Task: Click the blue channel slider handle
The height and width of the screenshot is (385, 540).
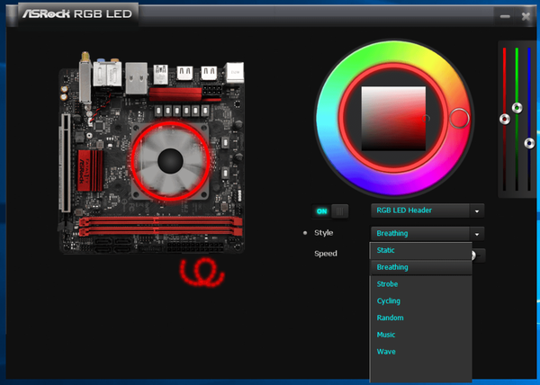Action: [x=528, y=142]
